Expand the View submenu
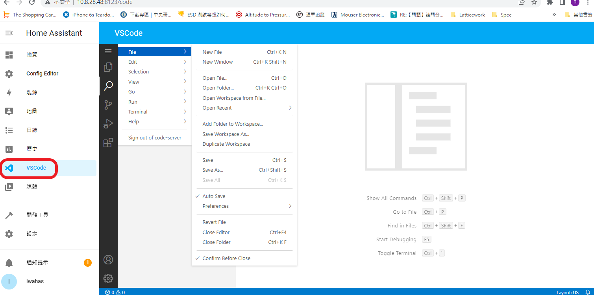 pyautogui.click(x=155, y=82)
